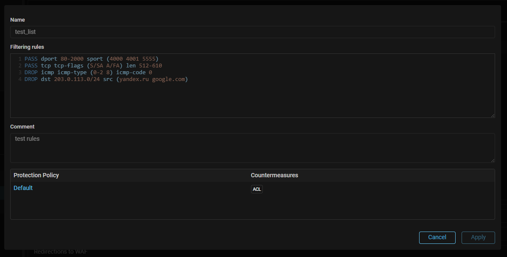The image size is (507, 257).
Task: Click line number 4 in editor gutter
Action: pyautogui.click(x=20, y=79)
